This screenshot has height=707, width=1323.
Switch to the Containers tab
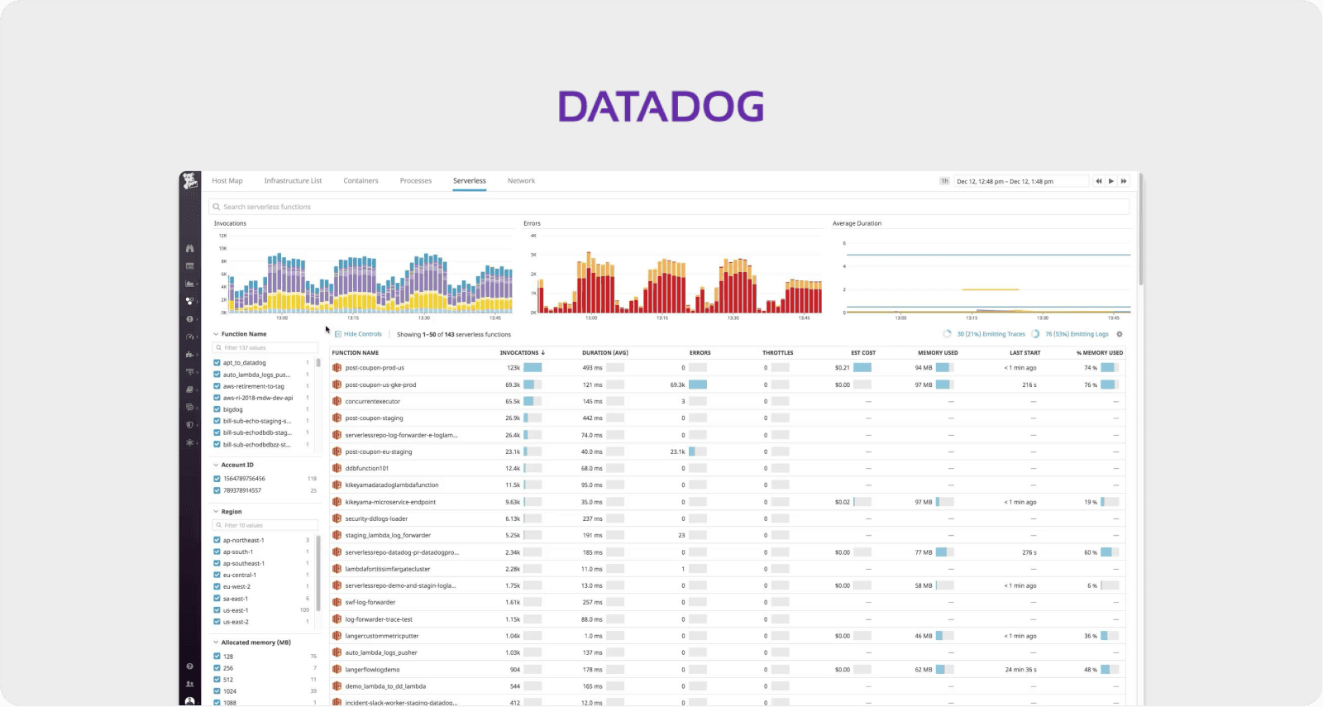361,181
